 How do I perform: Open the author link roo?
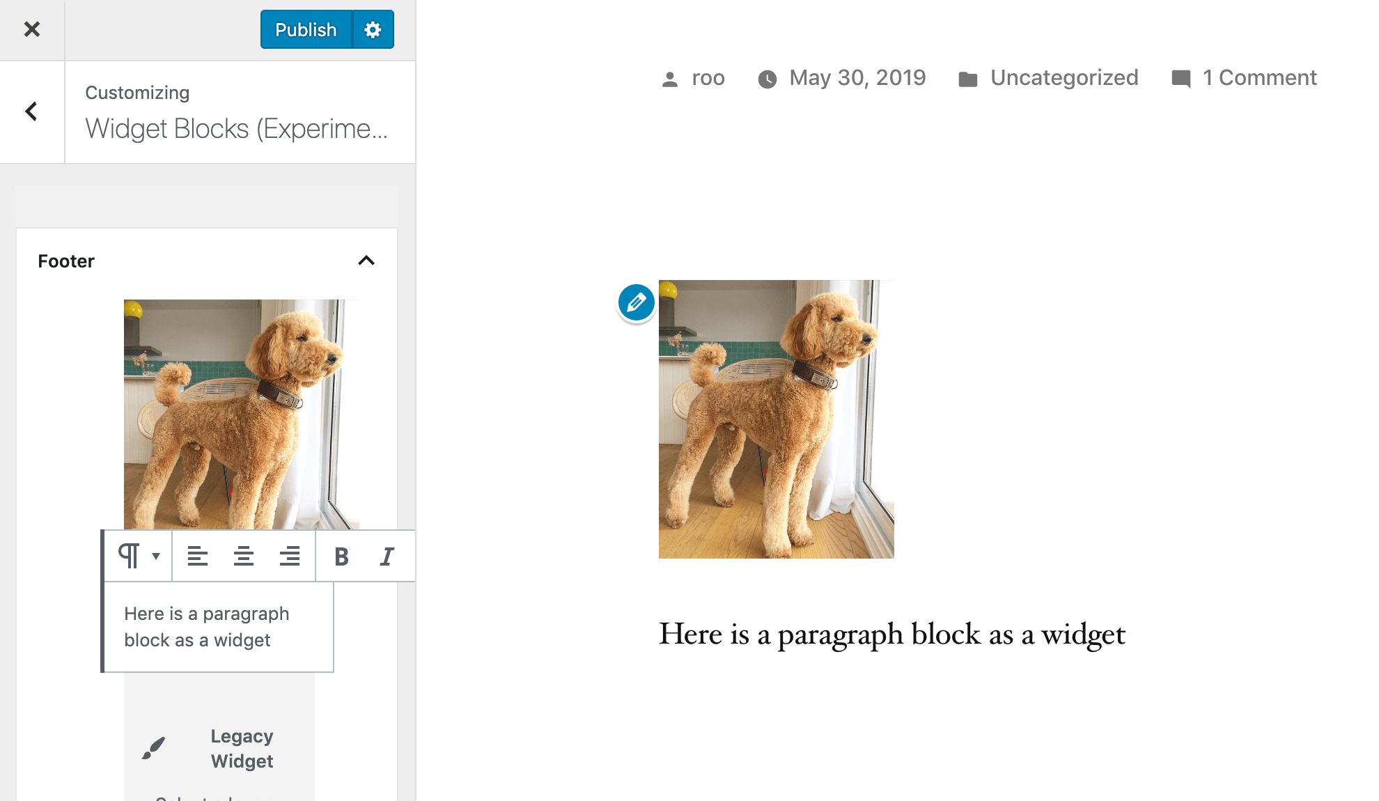[x=708, y=78]
